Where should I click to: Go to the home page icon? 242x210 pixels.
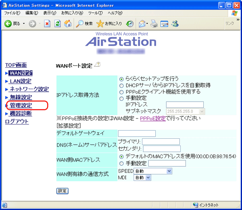coord(68,24)
